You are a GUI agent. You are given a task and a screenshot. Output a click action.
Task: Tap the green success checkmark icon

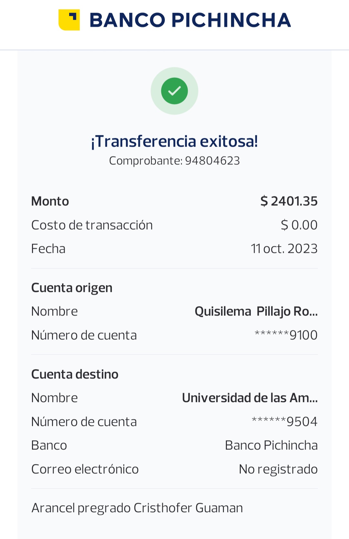click(x=174, y=91)
